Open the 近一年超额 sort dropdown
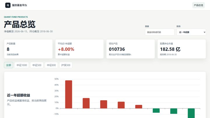210x118 pixels. point(191,32)
